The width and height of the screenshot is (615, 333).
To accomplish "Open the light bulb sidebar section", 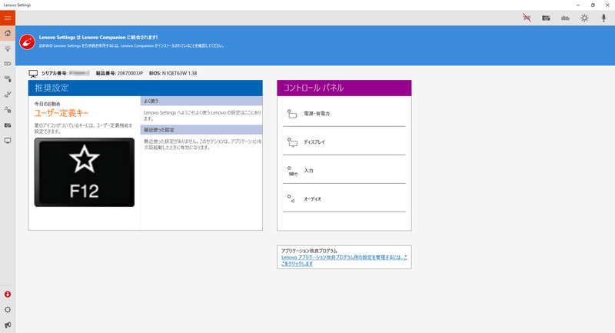I will pos(8,48).
